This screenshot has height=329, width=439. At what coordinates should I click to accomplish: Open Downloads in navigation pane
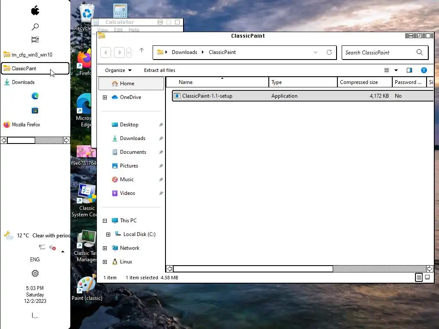click(133, 138)
